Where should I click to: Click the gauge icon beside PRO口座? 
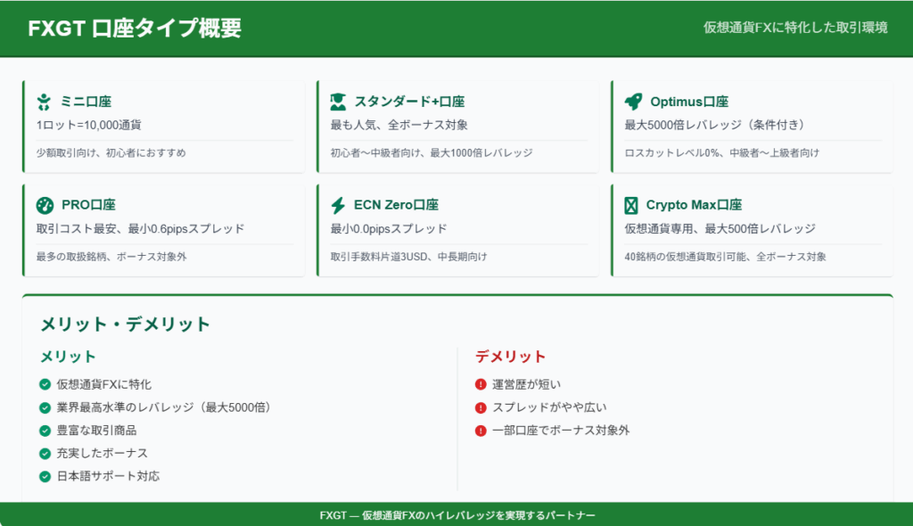tap(45, 205)
